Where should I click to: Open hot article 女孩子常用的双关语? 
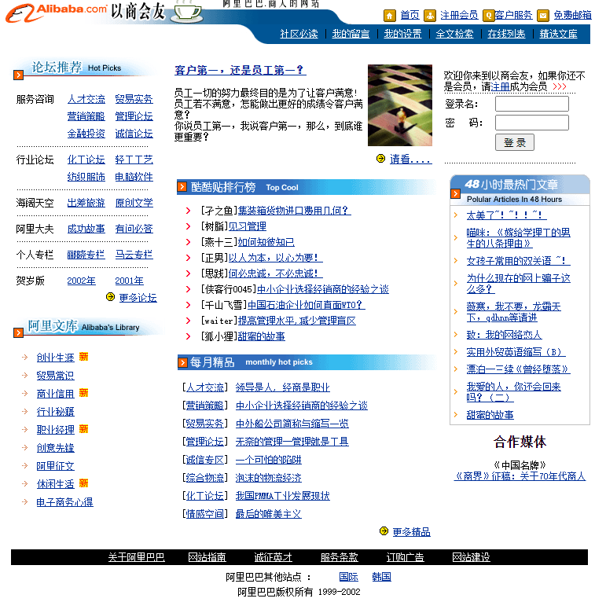coord(518,261)
